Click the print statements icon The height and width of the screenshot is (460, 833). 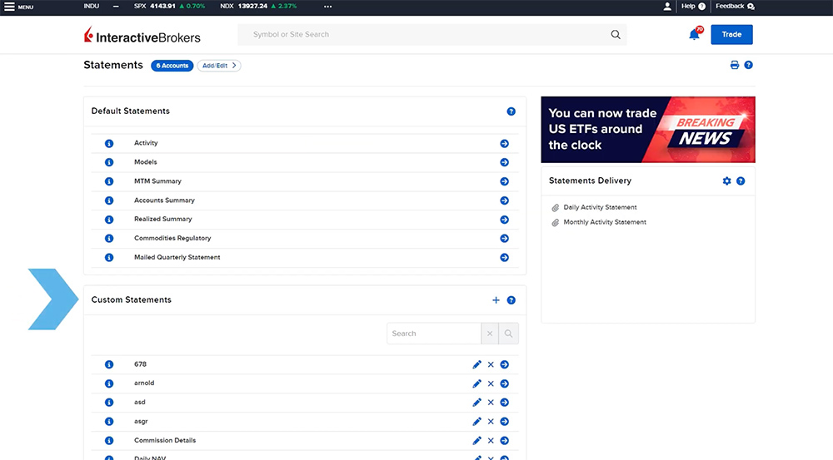pyautogui.click(x=735, y=65)
